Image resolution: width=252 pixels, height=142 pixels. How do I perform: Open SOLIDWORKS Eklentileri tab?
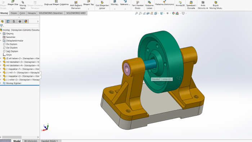pos(51,13)
